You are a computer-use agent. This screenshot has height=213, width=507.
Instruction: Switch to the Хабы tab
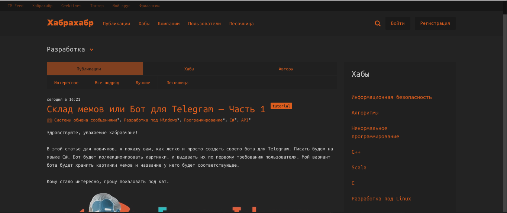coord(189,69)
